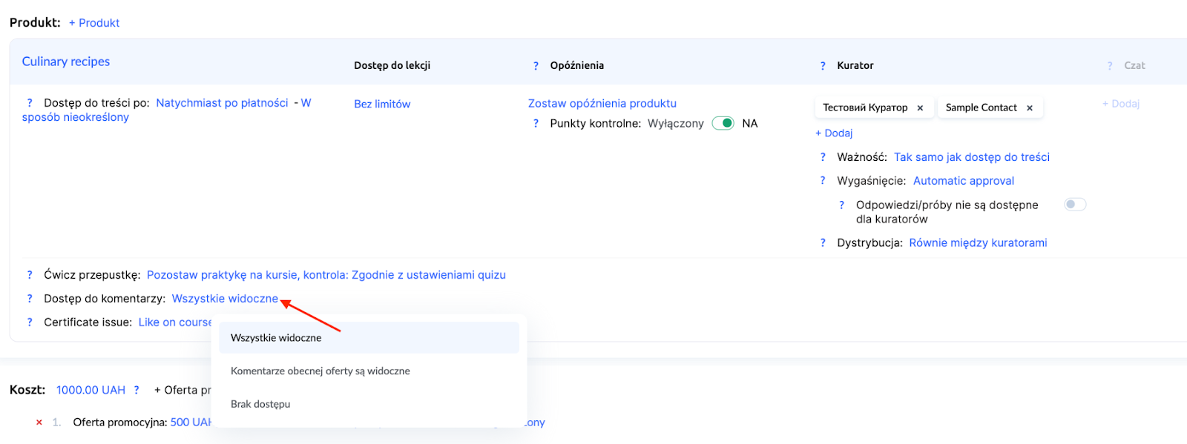Remove Sample Contact curator tag

click(x=1029, y=108)
